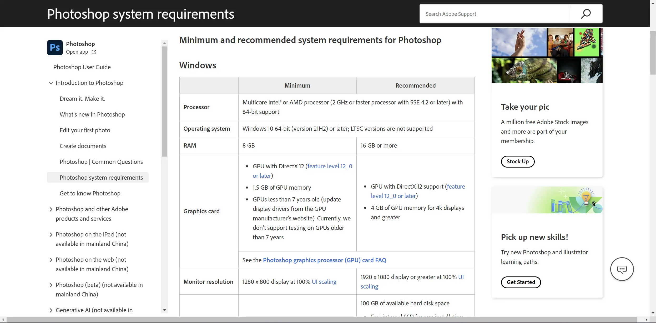Click the Photoshop app icon
This screenshot has width=656, height=323.
pos(54,47)
